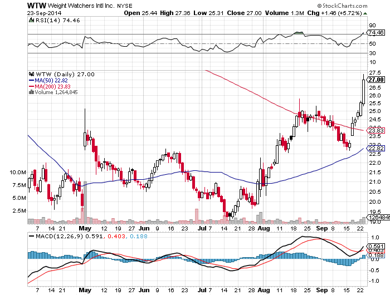Click the Volume 1,264,845 legend text
The width and height of the screenshot is (390, 295).
click(56, 92)
